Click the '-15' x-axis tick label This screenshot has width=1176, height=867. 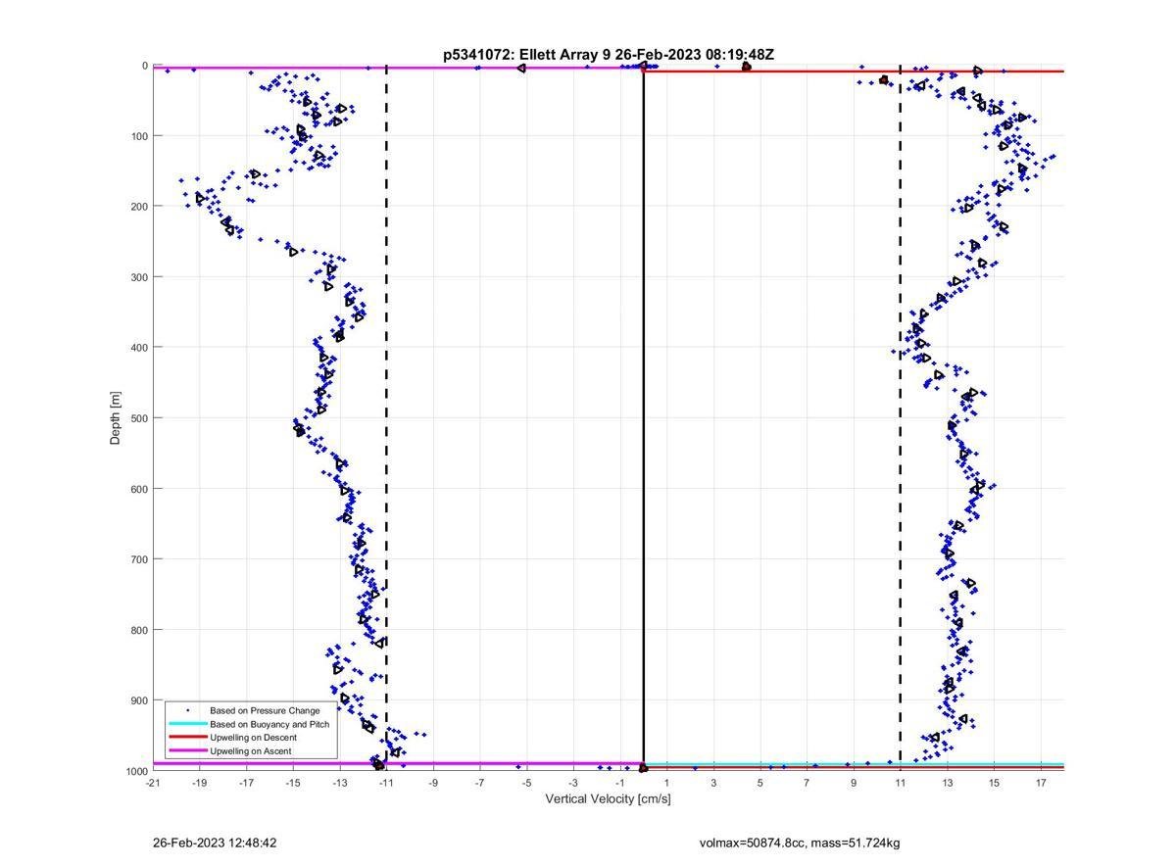point(292,783)
